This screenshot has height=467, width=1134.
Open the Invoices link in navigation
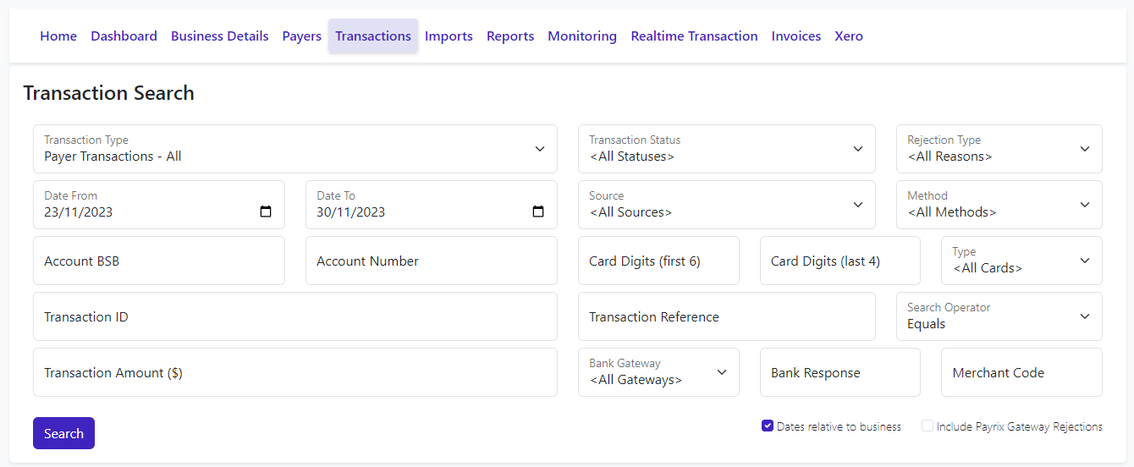point(796,36)
